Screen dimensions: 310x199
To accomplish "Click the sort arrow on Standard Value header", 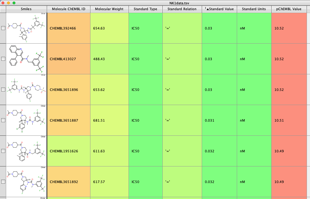I will (208, 9).
